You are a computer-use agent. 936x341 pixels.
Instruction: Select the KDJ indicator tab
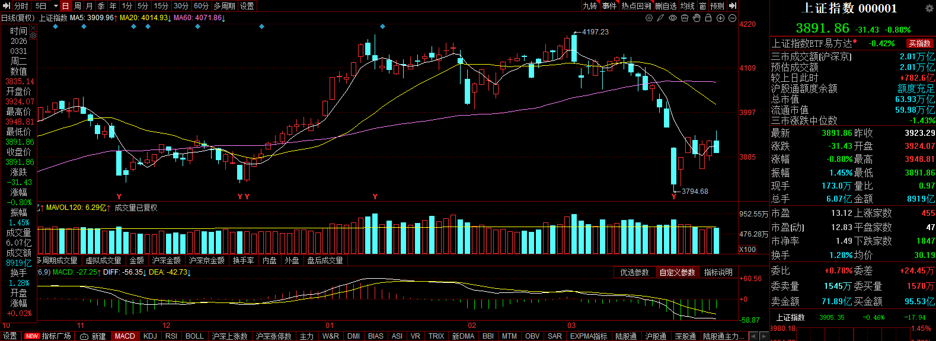pyautogui.click(x=150, y=336)
